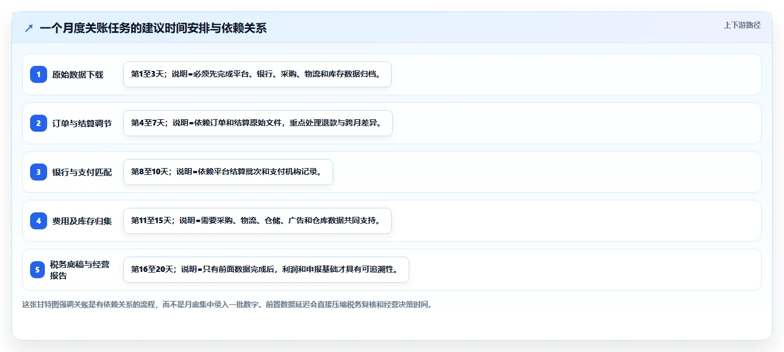Viewport: 784px width, 352px height.
Task: Open the 第4至7天 schedule description box
Action: 258,123
